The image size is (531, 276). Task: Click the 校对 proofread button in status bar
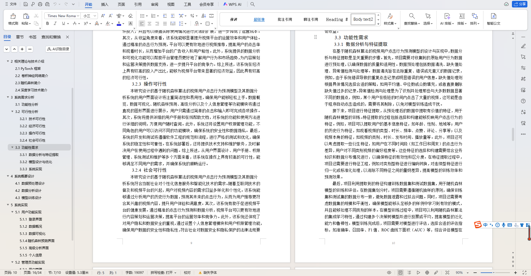(x=187, y=273)
